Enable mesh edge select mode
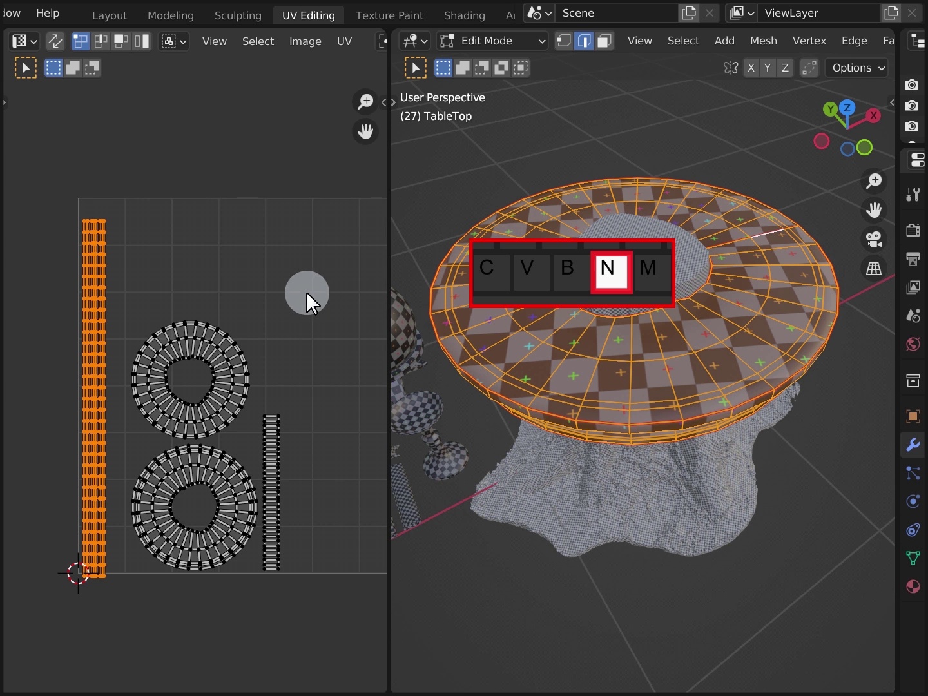Image resolution: width=928 pixels, height=696 pixels. [585, 41]
